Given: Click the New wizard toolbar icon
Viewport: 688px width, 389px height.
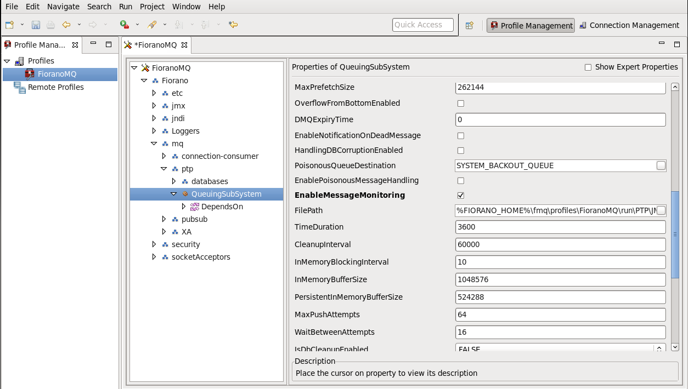Looking at the screenshot, I should (x=10, y=25).
